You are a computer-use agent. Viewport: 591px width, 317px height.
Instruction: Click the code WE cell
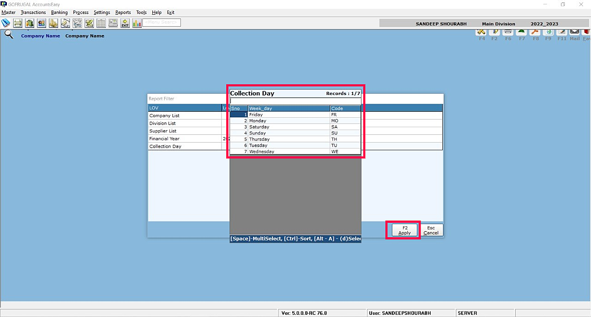(345, 151)
